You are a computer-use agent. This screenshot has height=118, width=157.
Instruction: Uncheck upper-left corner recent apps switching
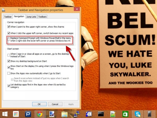[9, 33]
